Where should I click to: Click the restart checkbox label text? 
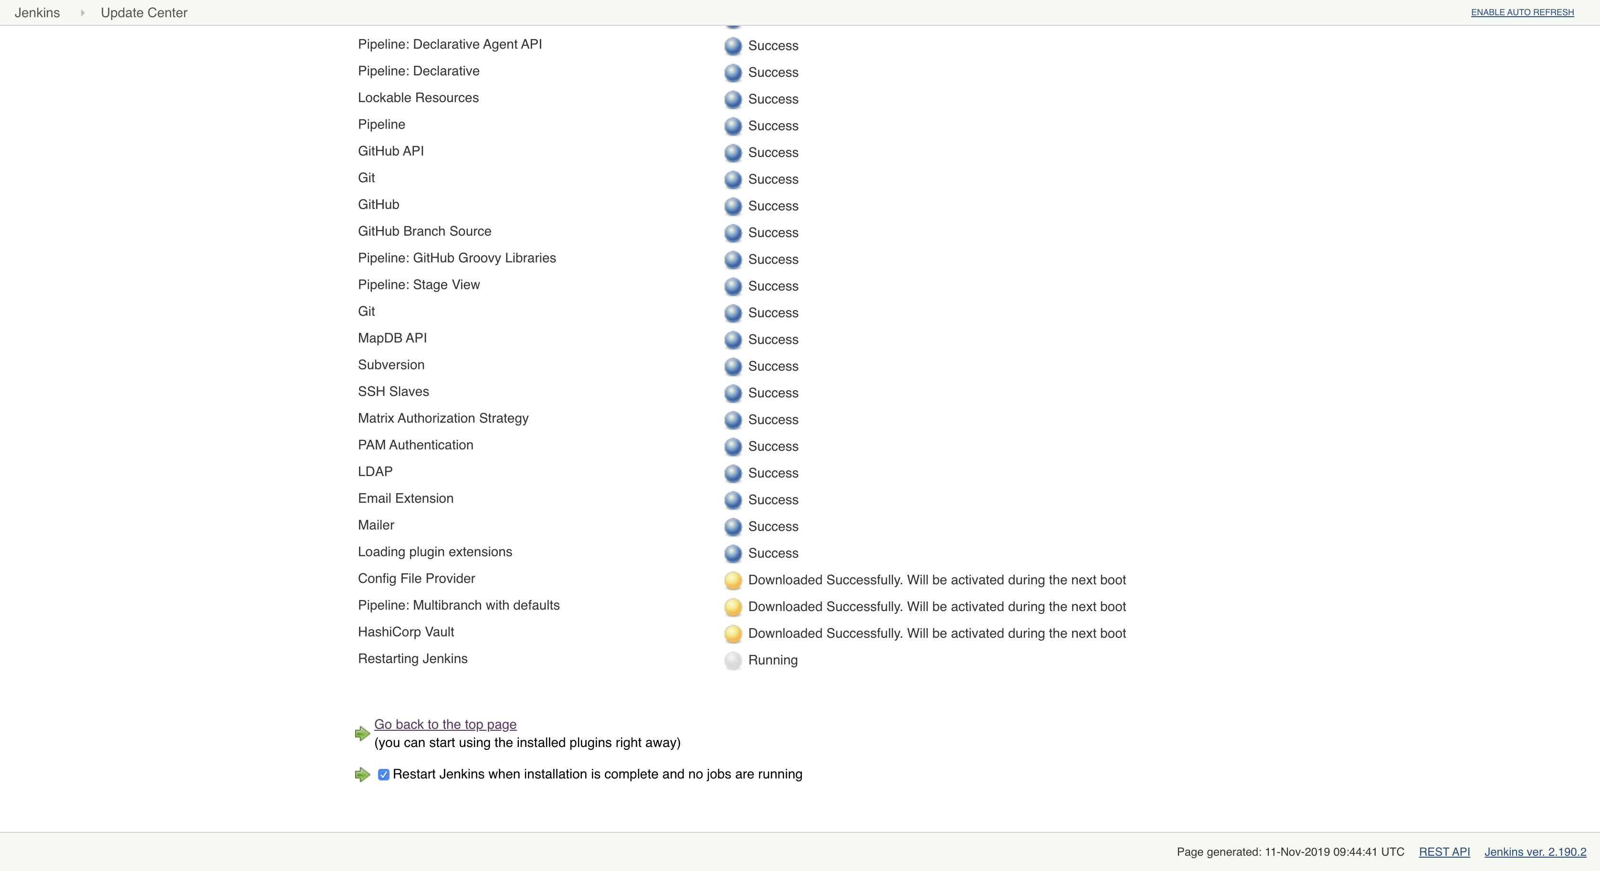tap(597, 774)
